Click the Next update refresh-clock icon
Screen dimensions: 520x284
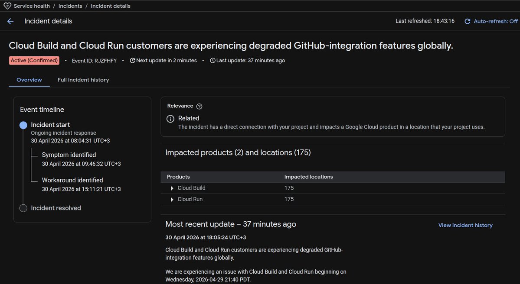click(132, 61)
